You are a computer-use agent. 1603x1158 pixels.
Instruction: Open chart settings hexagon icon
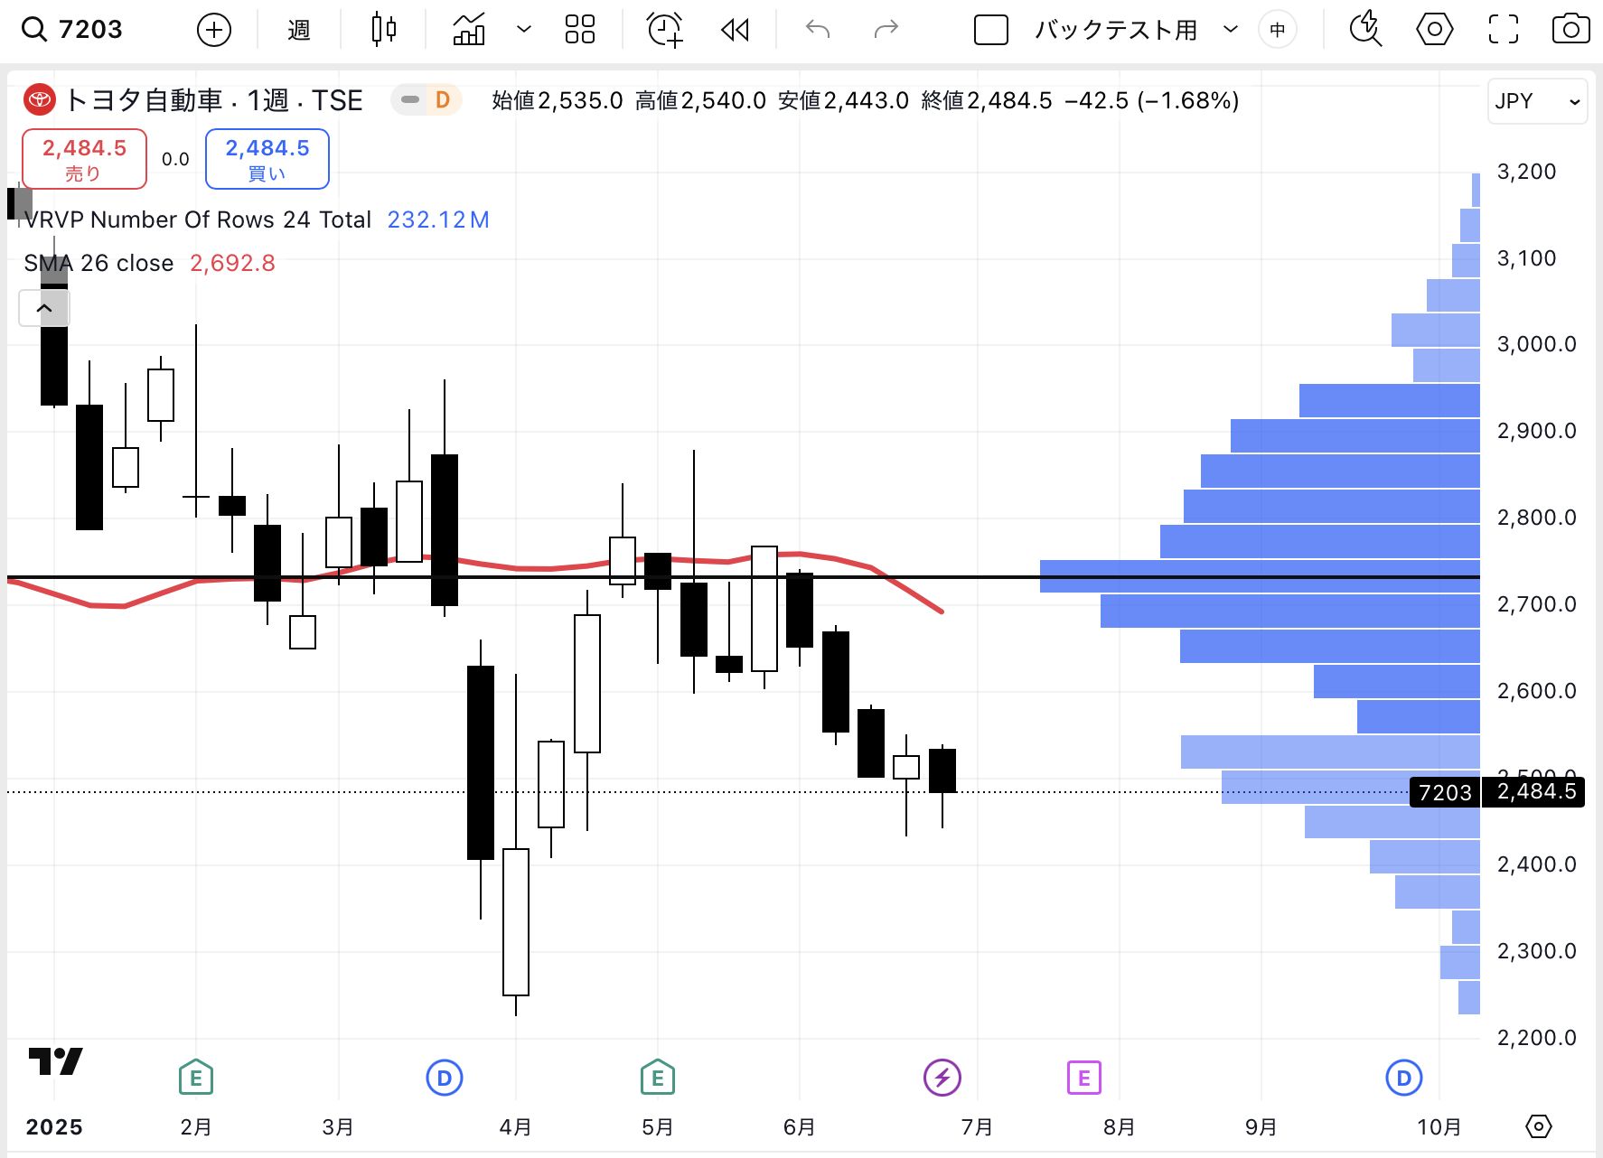pyautogui.click(x=1435, y=30)
